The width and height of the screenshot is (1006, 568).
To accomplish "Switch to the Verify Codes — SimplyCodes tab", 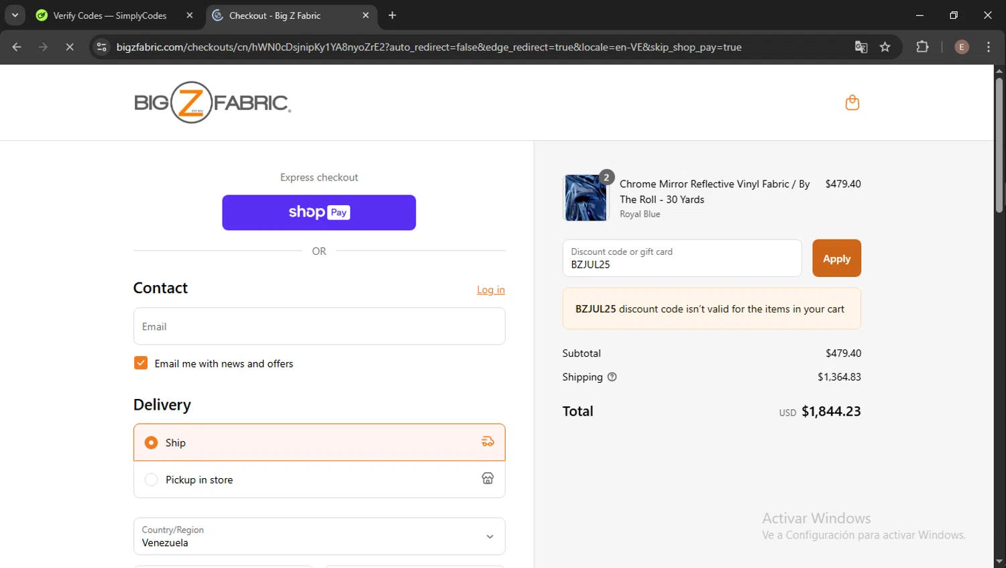I will [x=114, y=15].
